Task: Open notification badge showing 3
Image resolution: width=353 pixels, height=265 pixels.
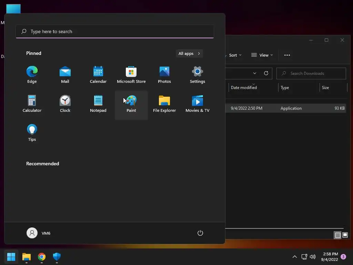Action: (343, 257)
